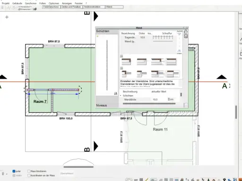Choose the first wall connection variant in bottom row
The width and height of the screenshot is (242, 181).
(x=127, y=74)
